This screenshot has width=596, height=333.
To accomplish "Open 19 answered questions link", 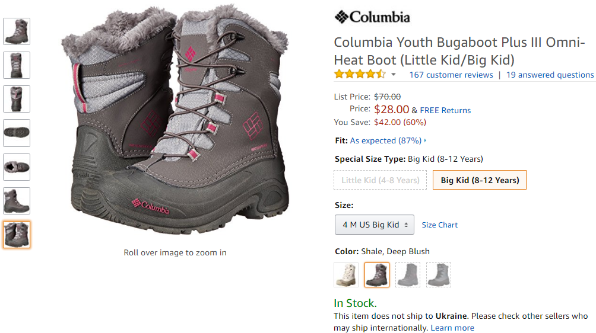I will tap(550, 75).
